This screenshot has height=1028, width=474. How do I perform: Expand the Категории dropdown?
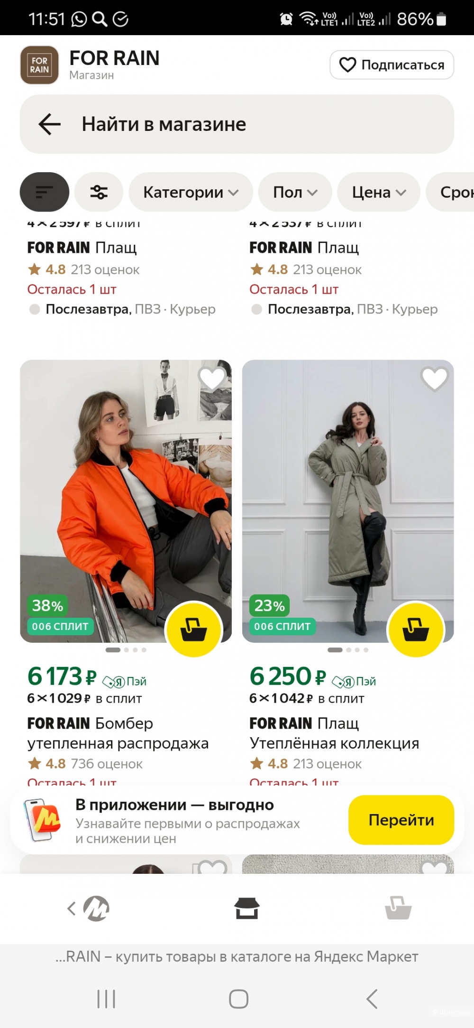(x=191, y=192)
